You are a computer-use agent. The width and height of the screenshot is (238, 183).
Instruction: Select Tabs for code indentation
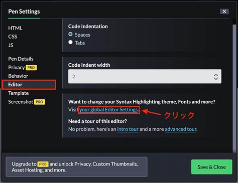[x=70, y=42]
